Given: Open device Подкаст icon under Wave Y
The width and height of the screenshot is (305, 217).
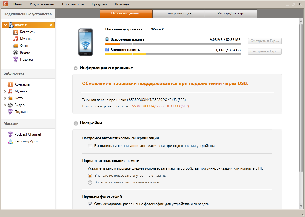Looking at the screenshot, I should pyautogui.click(x=15, y=59).
